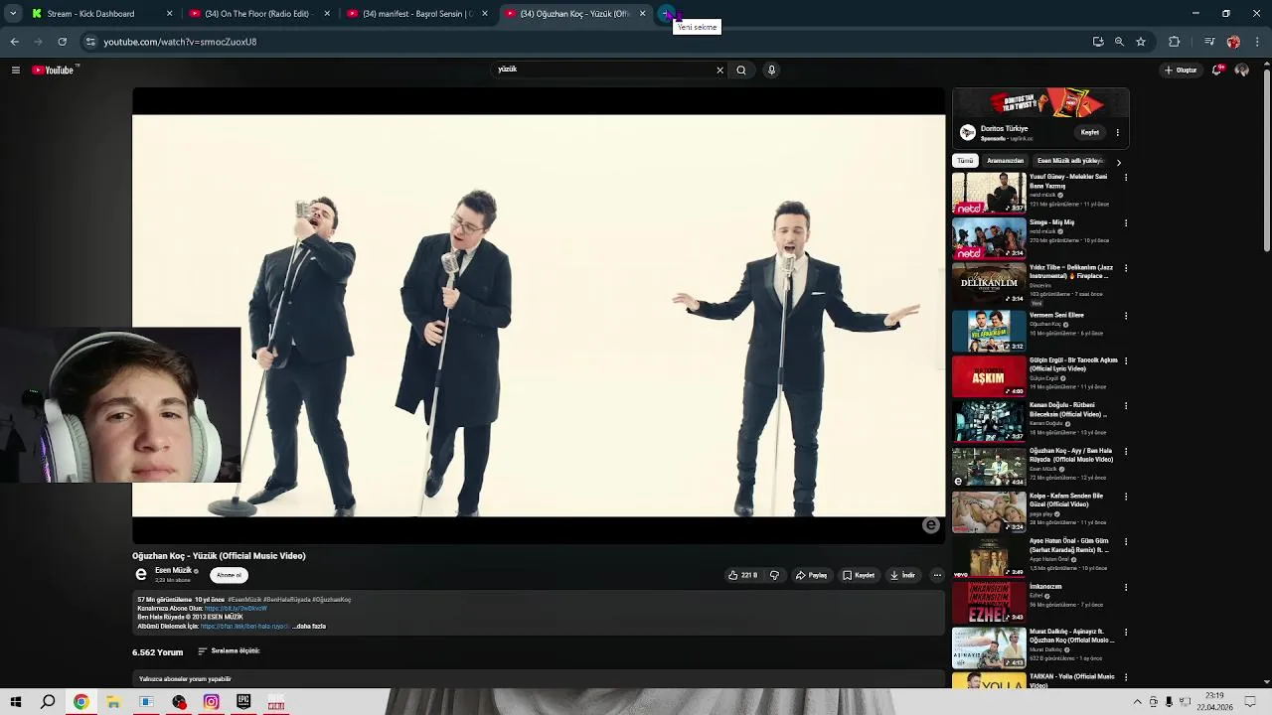Click the Keşfet button on Doritos ad
This screenshot has width=1272, height=715.
coord(1090,132)
